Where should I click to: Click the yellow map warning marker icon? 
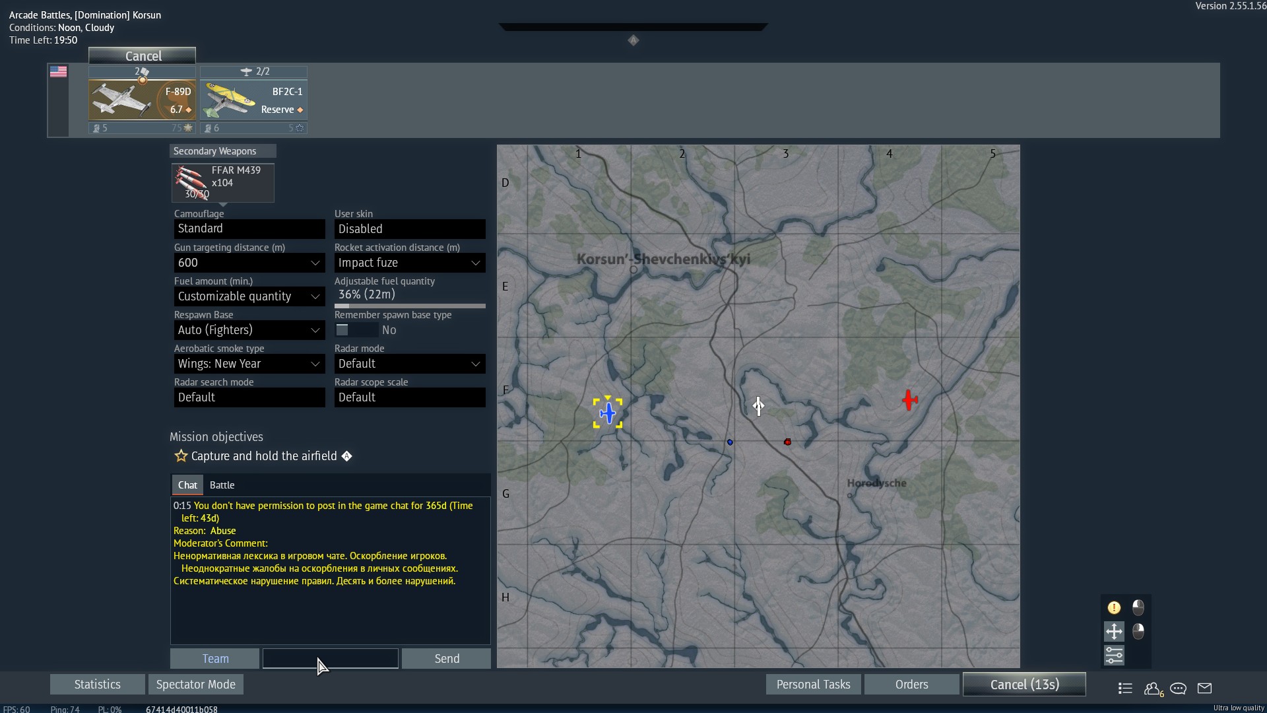(x=1114, y=608)
